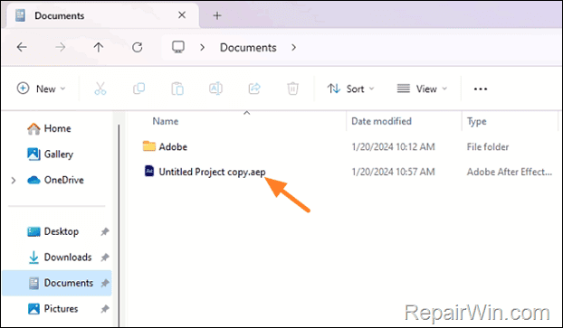Close the Documents tab

coord(182,15)
